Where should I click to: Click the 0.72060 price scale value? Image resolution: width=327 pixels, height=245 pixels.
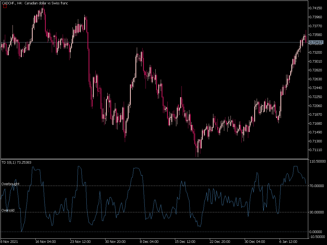316,106
